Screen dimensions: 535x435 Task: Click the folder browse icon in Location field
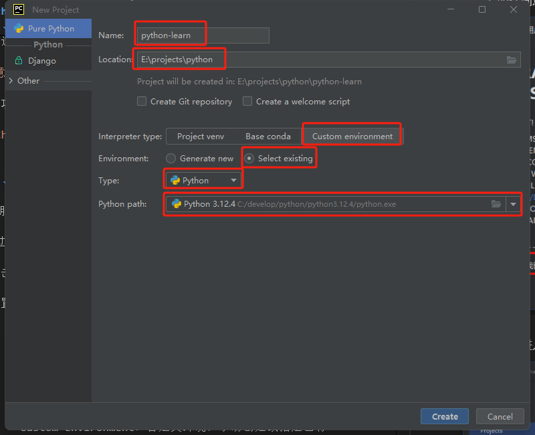click(x=512, y=60)
